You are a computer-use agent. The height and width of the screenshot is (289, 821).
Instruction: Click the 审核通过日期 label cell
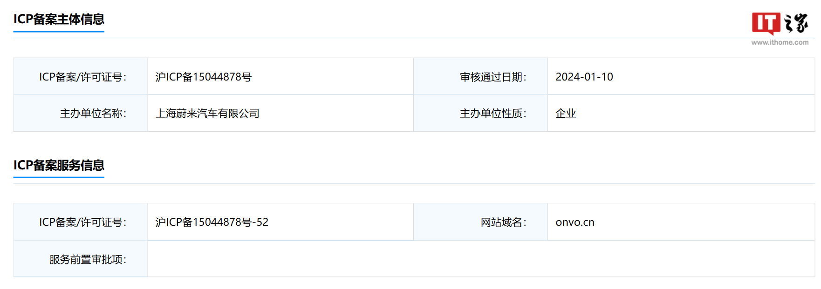pos(493,77)
